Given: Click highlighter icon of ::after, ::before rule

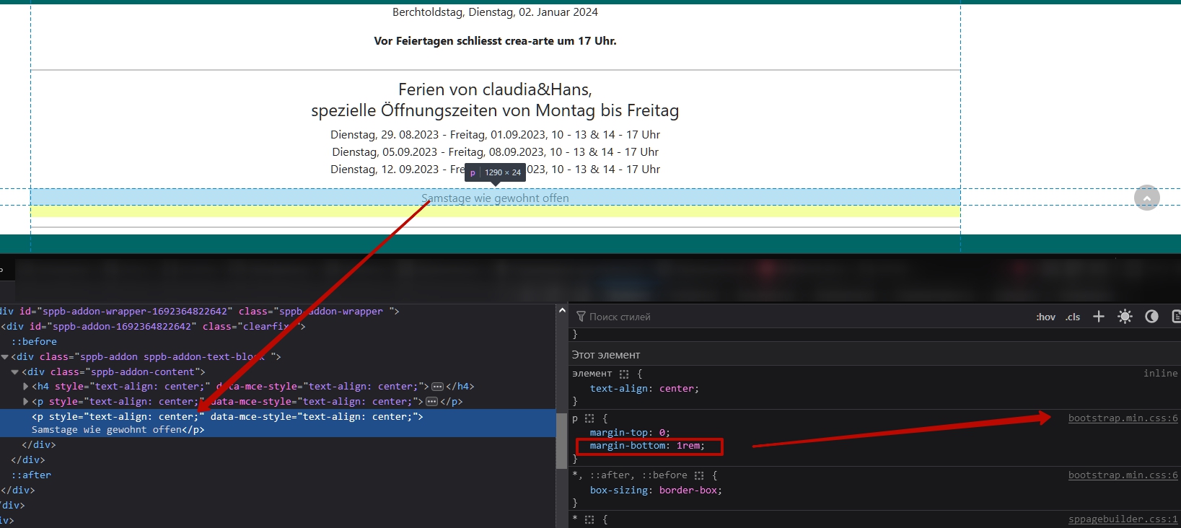Looking at the screenshot, I should 698,475.
